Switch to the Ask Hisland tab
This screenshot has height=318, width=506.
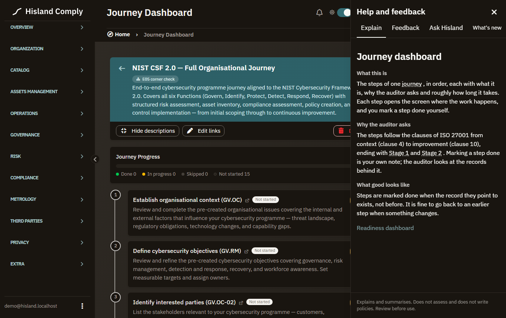point(446,28)
